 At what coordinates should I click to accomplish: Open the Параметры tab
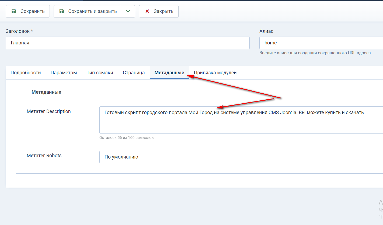point(64,73)
